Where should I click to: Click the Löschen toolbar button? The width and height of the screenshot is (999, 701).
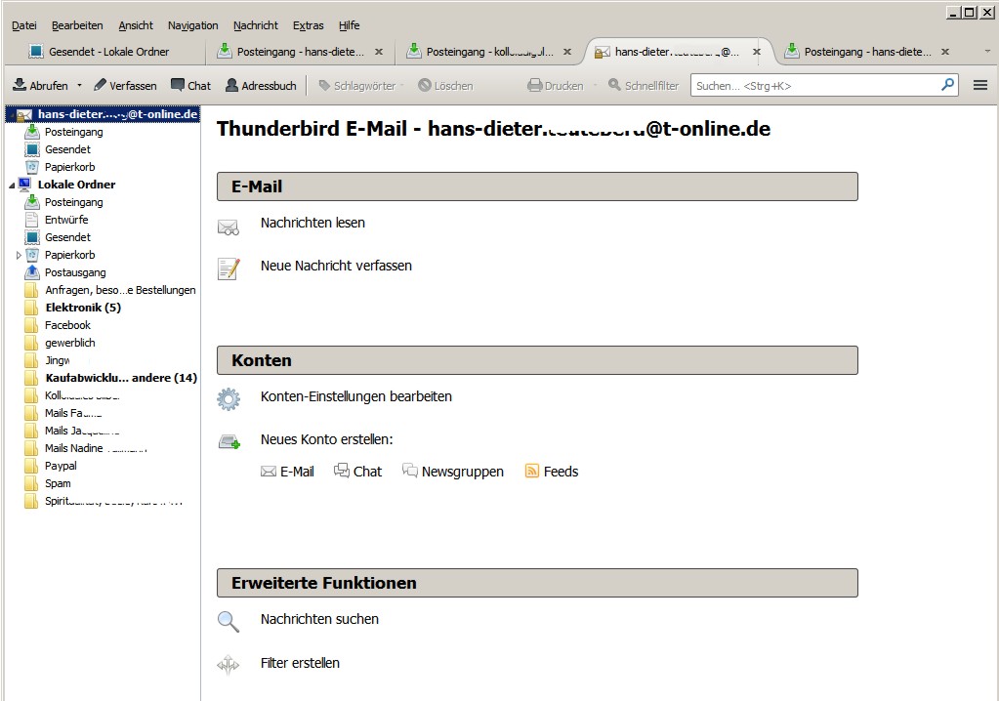445,85
